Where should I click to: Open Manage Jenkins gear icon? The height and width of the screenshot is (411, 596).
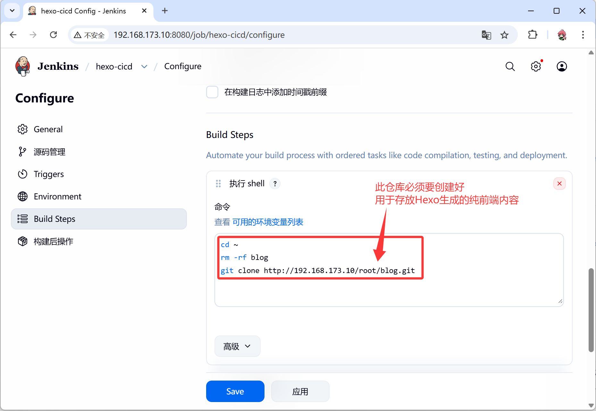536,67
